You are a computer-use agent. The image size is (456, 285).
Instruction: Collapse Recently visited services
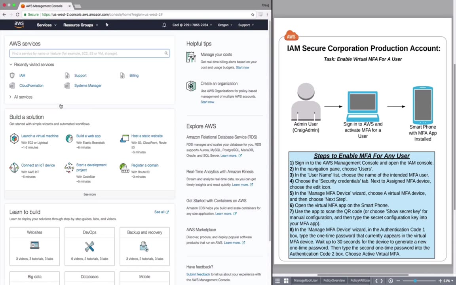tap(31, 65)
